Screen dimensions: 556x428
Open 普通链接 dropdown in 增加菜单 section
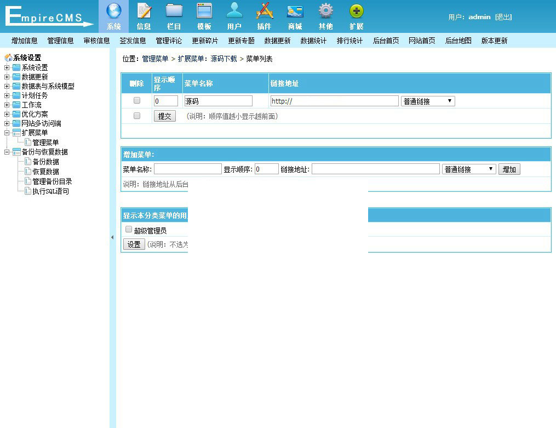point(469,169)
